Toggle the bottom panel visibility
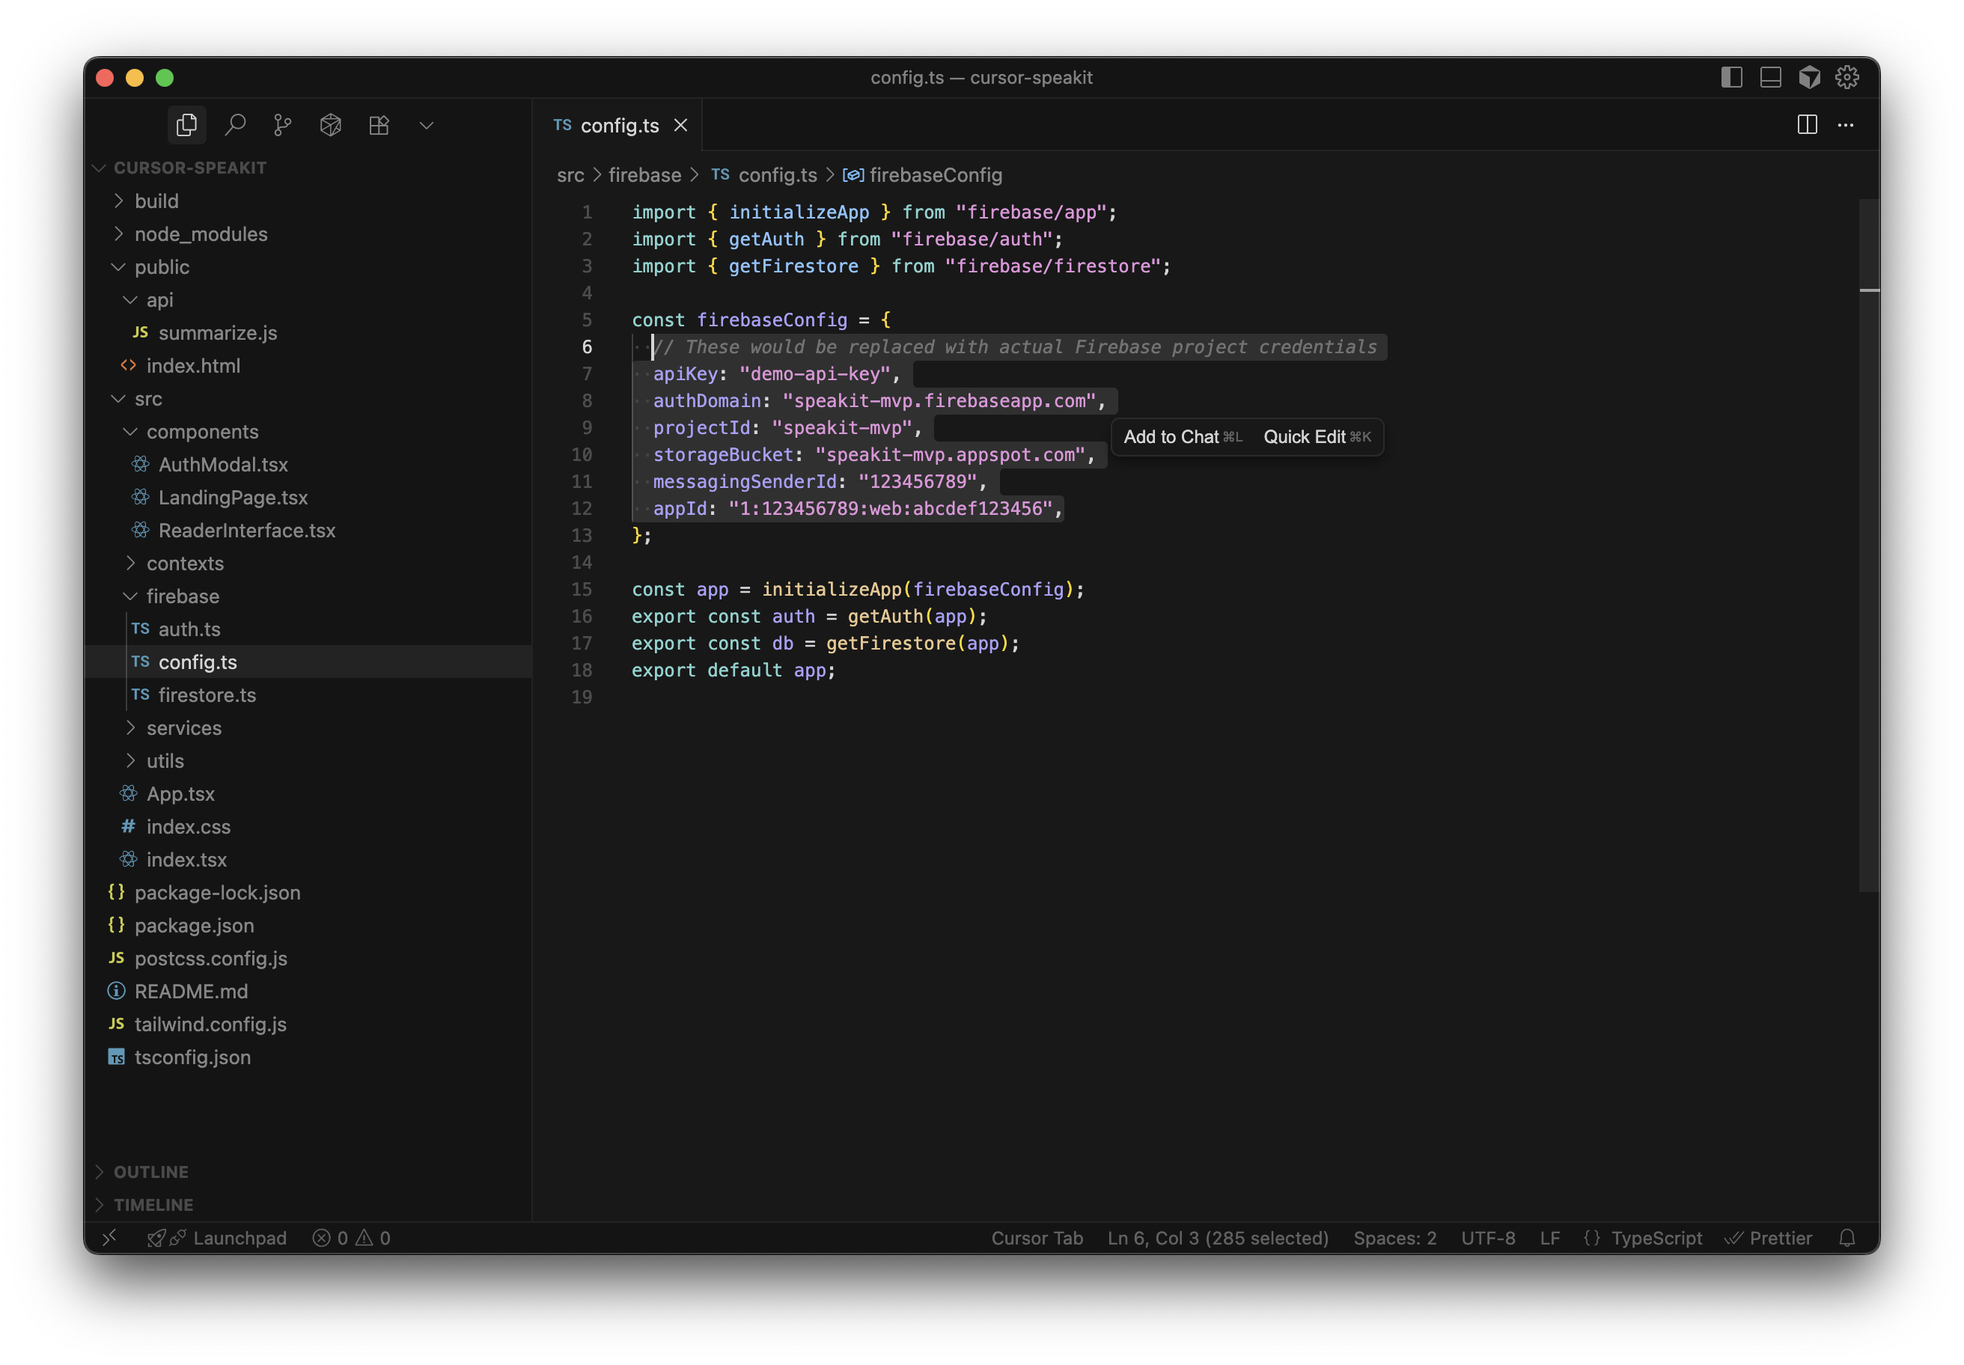Screen dimensions: 1964x1365 pos(1771,78)
